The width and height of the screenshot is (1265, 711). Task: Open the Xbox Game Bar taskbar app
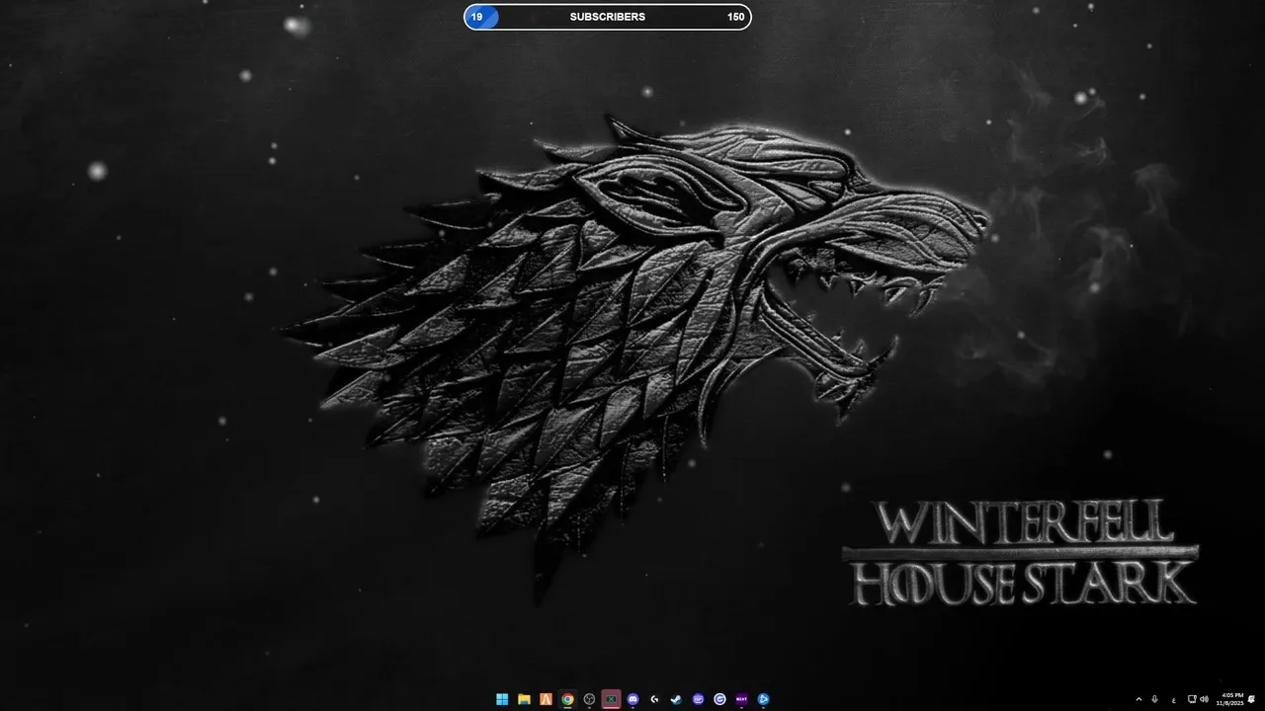click(x=611, y=699)
